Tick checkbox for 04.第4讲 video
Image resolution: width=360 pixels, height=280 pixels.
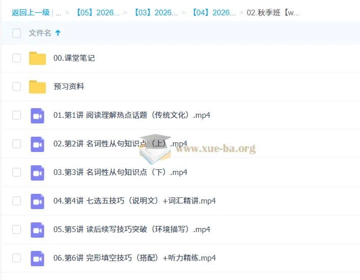point(16,201)
